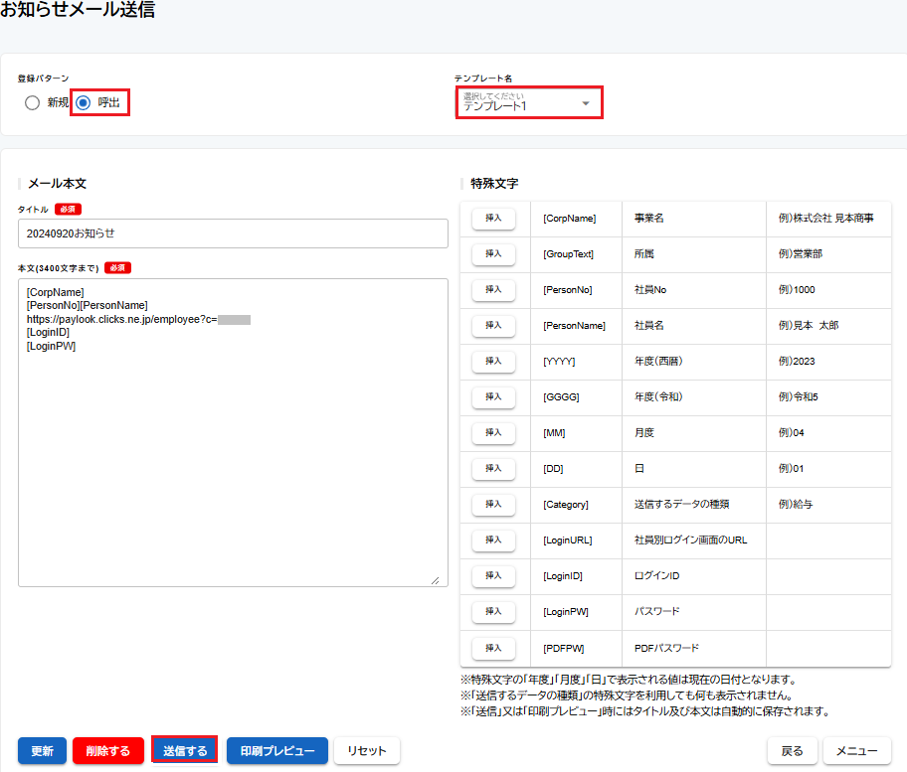Click the 年度(西暦) cell

(x=694, y=362)
